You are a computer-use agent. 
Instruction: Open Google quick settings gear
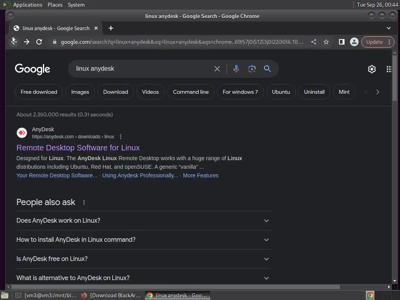pyautogui.click(x=372, y=69)
